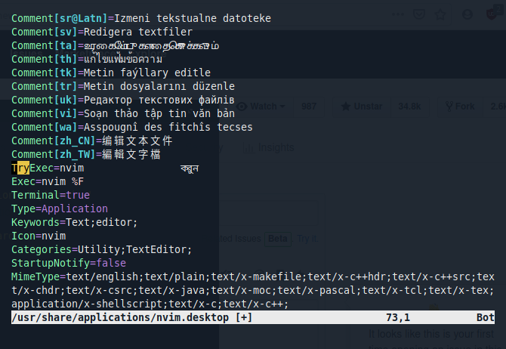Image resolution: width=506 pixels, height=349 pixels.
Task: Click the Comment[vi] Vietnamese line
Action: tap(123, 113)
